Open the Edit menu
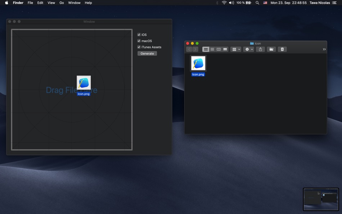This screenshot has width=342, height=214. [40, 3]
